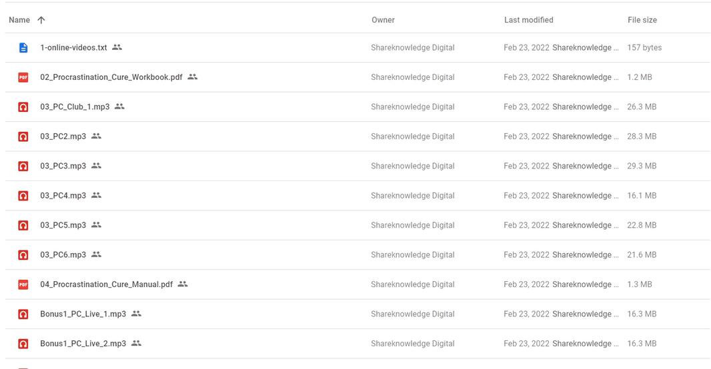Screen dimensions: 711x369
Task: Click the shared icon next to 1-online-videos.txt
Action: [x=117, y=47]
